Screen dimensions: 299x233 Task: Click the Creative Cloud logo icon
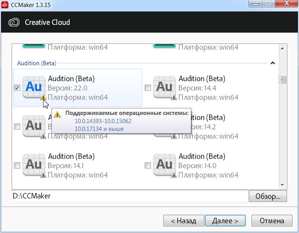point(14,22)
